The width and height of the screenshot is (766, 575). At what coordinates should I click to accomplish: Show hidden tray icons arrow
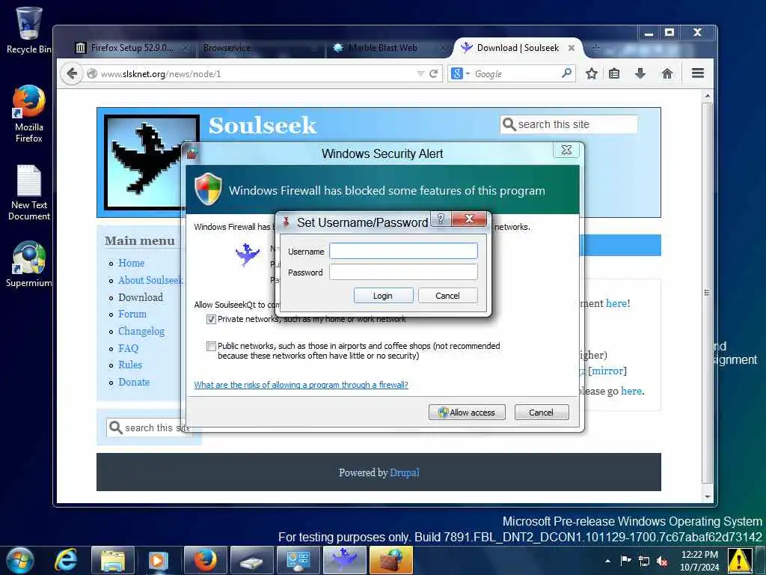point(607,561)
